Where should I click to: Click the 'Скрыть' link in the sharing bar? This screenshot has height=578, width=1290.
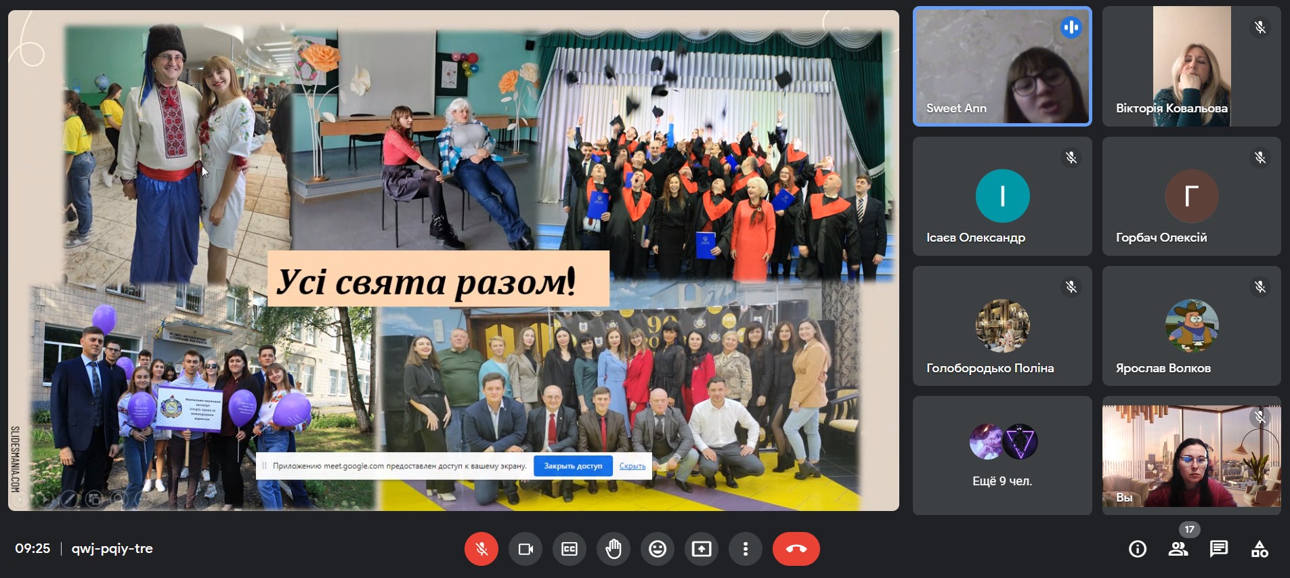(x=632, y=466)
